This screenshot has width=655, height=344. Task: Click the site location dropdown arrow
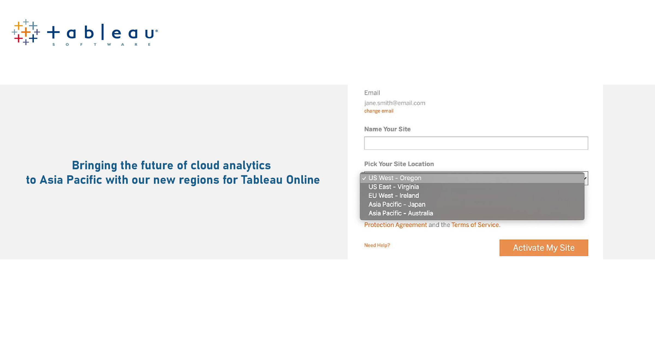click(586, 178)
